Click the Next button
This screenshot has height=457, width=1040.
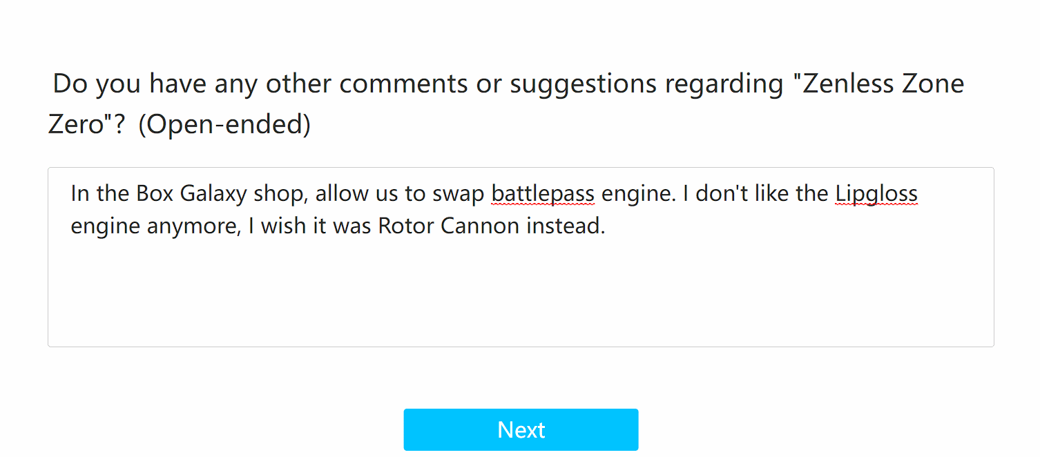click(x=521, y=429)
